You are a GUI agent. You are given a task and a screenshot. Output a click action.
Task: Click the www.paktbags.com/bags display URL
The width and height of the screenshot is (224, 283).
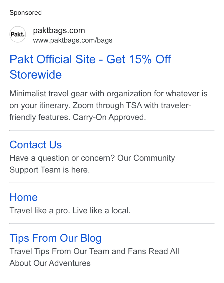[73, 40]
